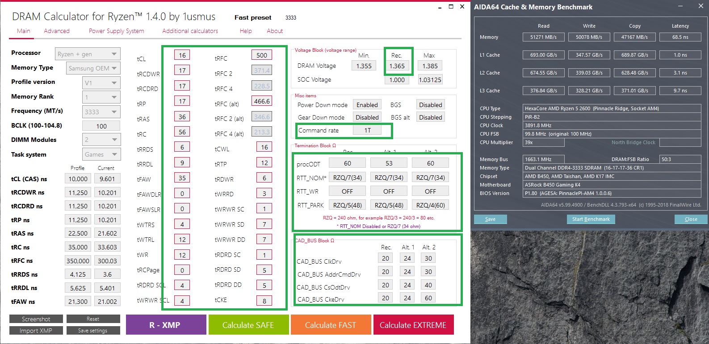Go to the Additional calculators tab
Viewport: 709px width, 344px height.
coord(190,31)
